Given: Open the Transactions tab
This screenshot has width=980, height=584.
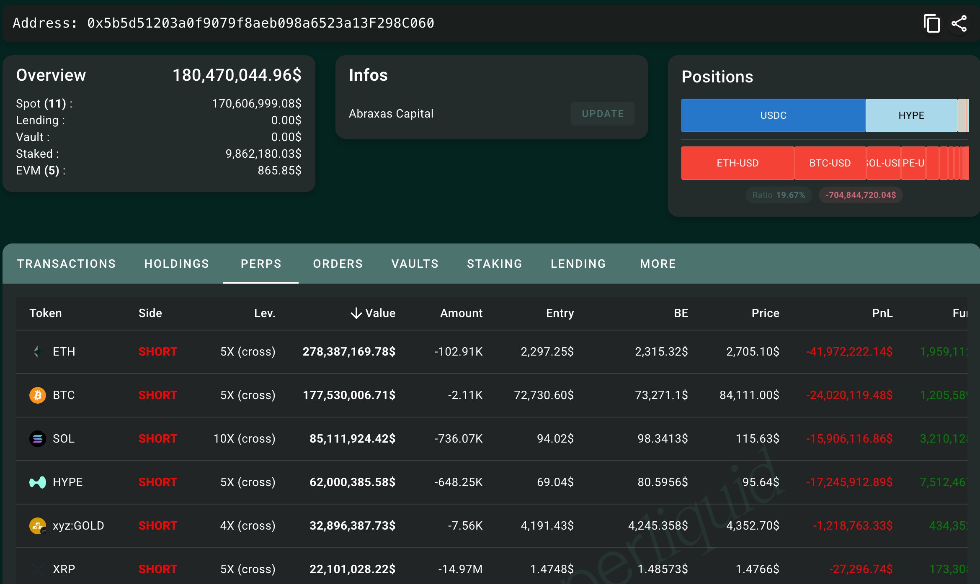Looking at the screenshot, I should click(x=66, y=264).
